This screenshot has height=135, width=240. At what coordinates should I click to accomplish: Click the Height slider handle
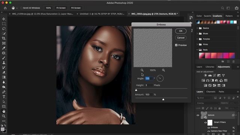136,90
